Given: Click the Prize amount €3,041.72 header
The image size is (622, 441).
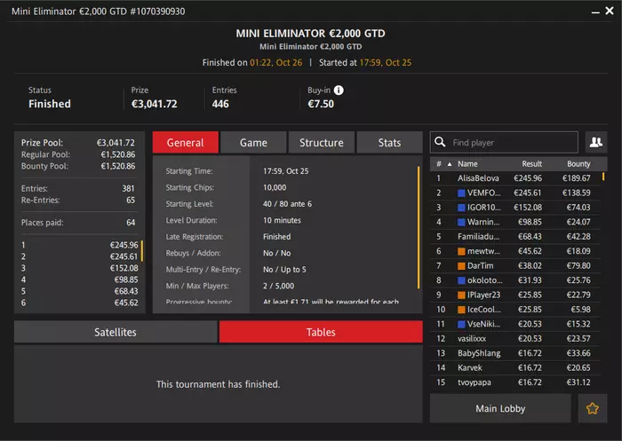Looking at the screenshot, I should (x=155, y=104).
